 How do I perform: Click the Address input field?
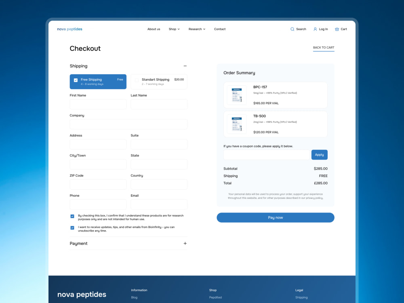point(98,144)
